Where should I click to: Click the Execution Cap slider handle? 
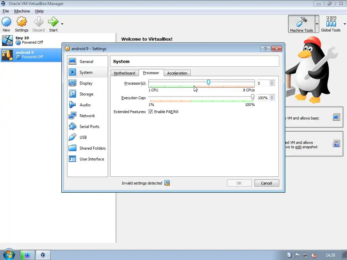(x=252, y=97)
